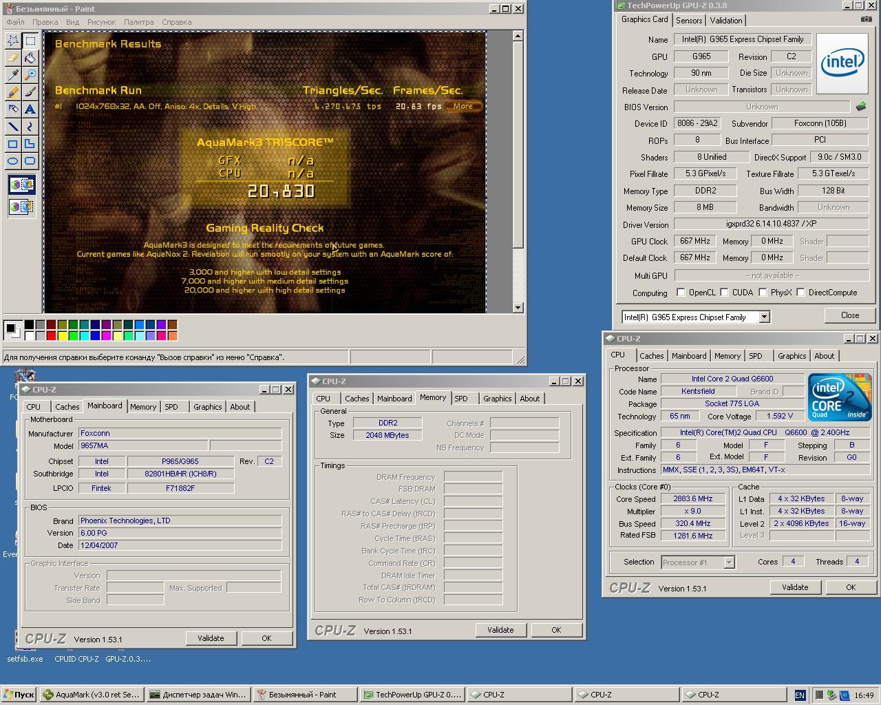Open the Validation tab in GPU-Z
881x705 pixels.
pyautogui.click(x=726, y=21)
